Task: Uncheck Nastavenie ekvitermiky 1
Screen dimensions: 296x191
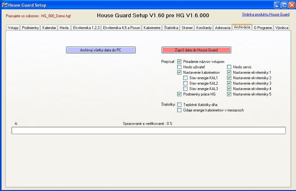Action: (229, 73)
